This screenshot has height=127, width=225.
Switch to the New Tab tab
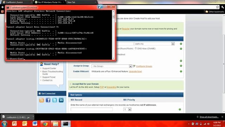(82, 2)
